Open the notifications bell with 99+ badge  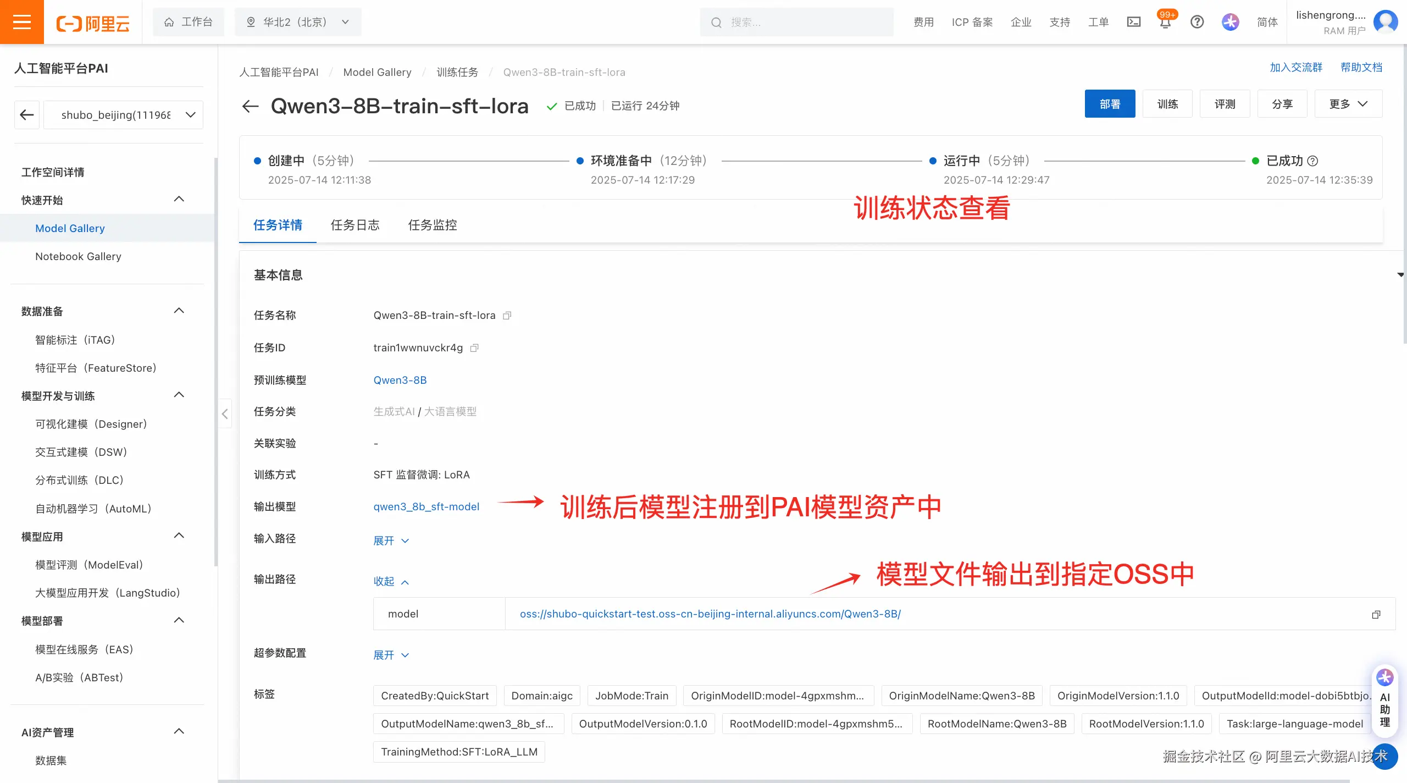click(x=1165, y=21)
